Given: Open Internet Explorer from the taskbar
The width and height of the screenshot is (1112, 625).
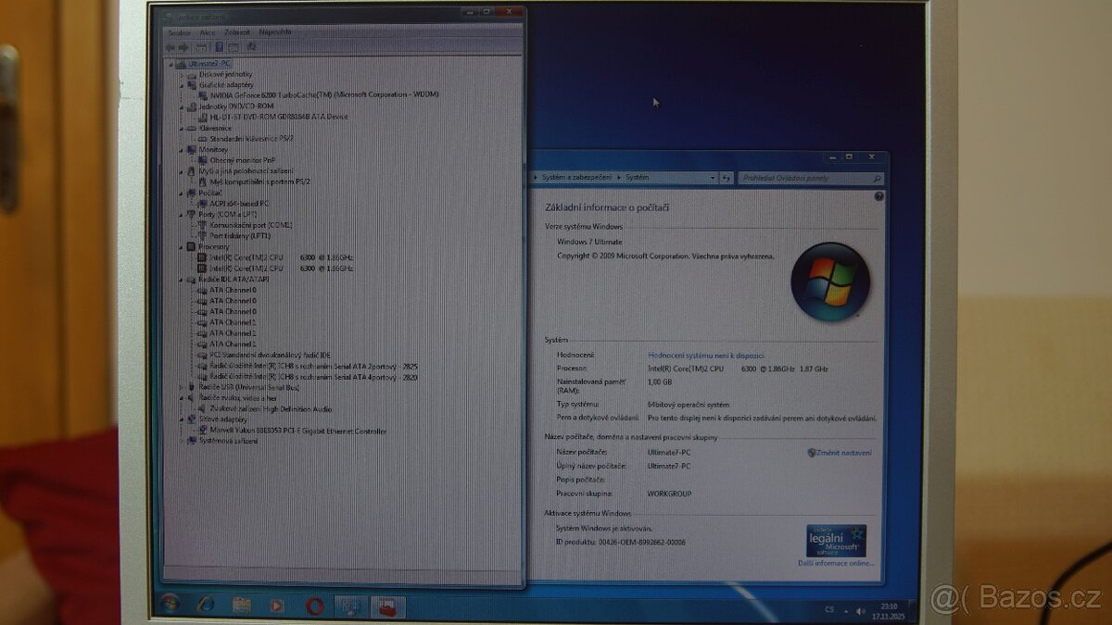Looking at the screenshot, I should pyautogui.click(x=205, y=606).
